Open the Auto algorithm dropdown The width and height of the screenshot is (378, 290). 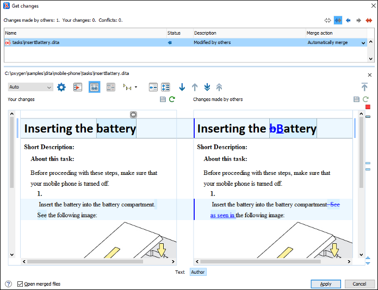30,87
